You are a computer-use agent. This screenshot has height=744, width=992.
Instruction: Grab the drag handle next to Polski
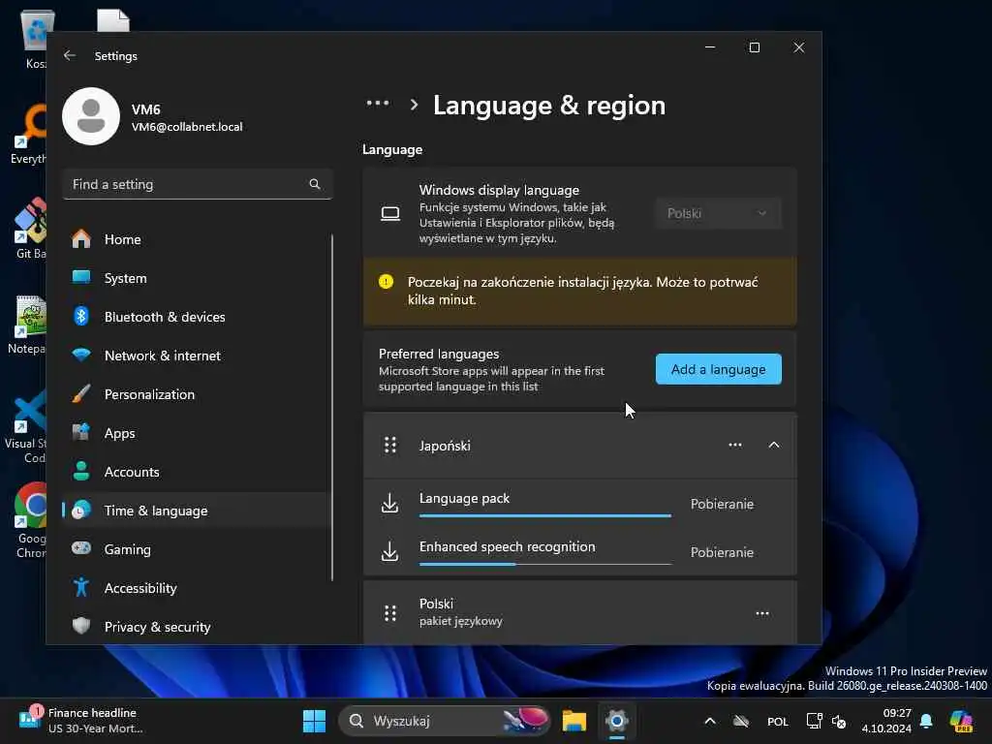coord(390,613)
